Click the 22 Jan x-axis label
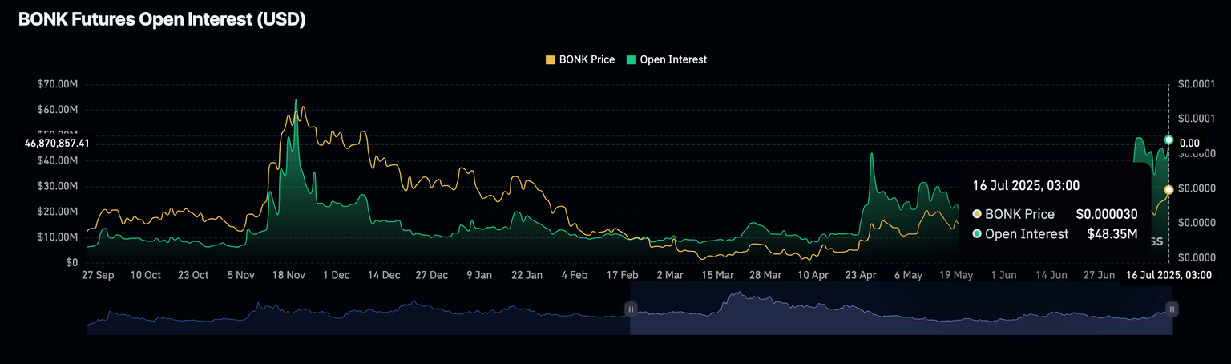This screenshot has height=364, width=1231. pyautogui.click(x=527, y=275)
